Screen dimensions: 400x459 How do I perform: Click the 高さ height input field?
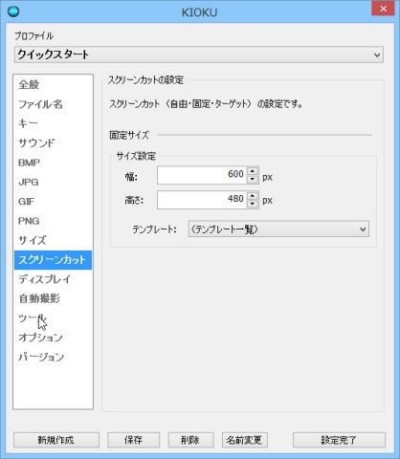click(x=202, y=200)
